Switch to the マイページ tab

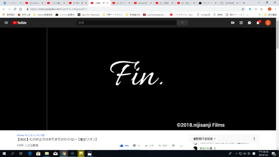207,3
